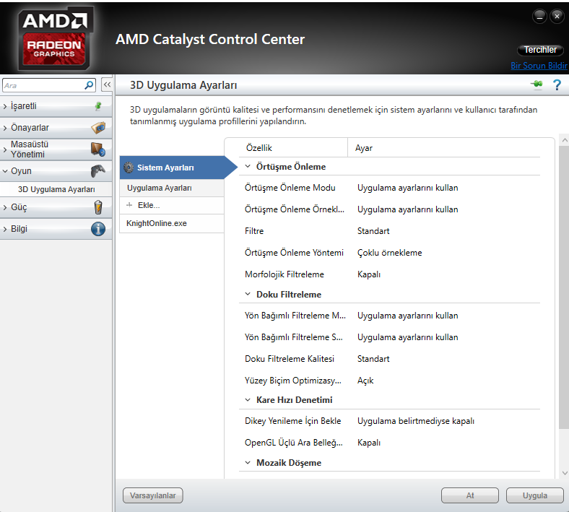Change OpenGL Üçlü Ara Belleğ... Kapalı value
The height and width of the screenshot is (512, 569).
(369, 443)
